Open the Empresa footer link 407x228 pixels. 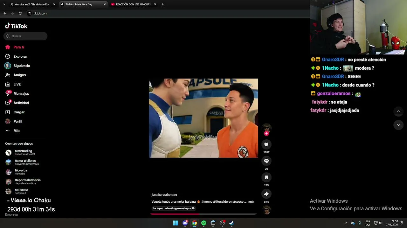(x=11, y=214)
